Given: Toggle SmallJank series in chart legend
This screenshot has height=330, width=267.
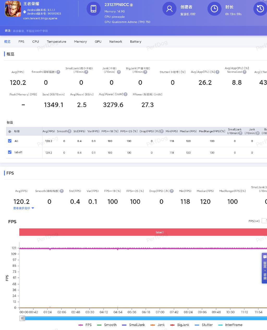Looking at the screenshot, I should 133,325.
